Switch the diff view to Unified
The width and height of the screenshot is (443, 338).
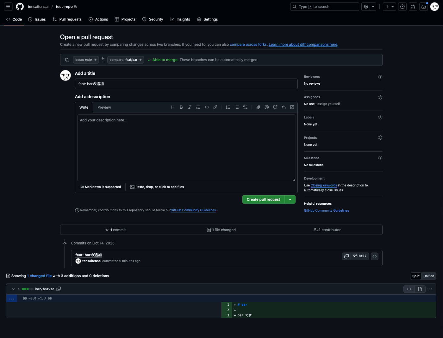(429, 276)
